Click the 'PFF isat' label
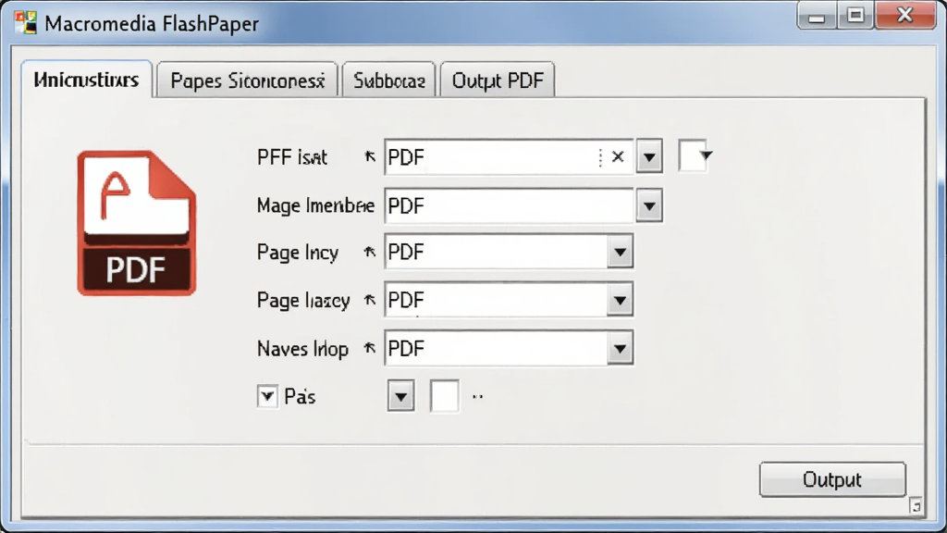The width and height of the screenshot is (947, 533). pyautogui.click(x=292, y=157)
